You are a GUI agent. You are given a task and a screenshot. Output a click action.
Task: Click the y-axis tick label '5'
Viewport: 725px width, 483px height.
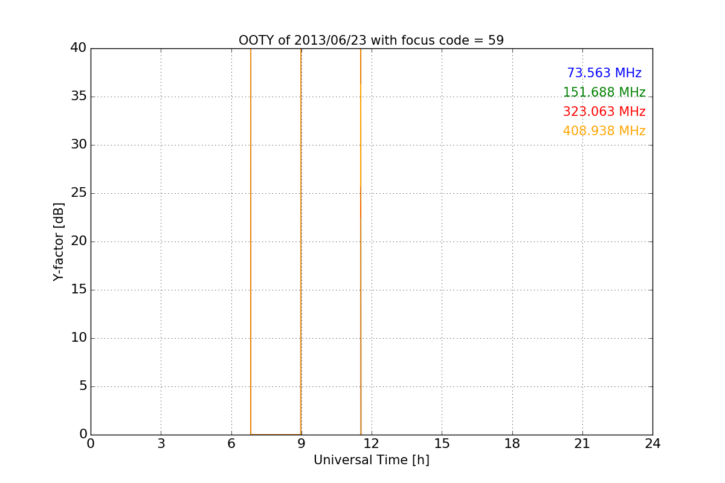tap(83, 386)
